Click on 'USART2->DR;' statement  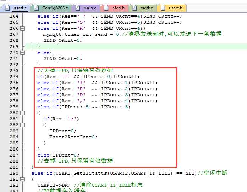point(54,185)
